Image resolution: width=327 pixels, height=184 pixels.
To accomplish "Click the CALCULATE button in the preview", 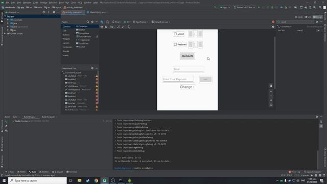I will click(188, 56).
